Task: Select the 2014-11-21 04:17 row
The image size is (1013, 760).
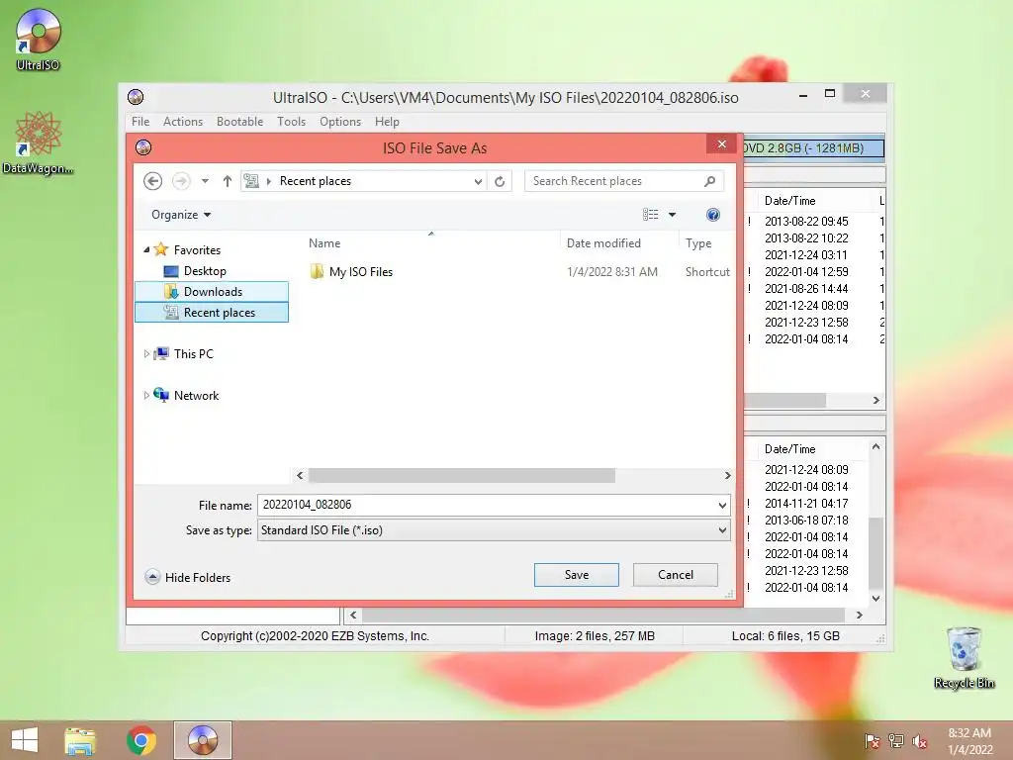Action: tap(806, 504)
